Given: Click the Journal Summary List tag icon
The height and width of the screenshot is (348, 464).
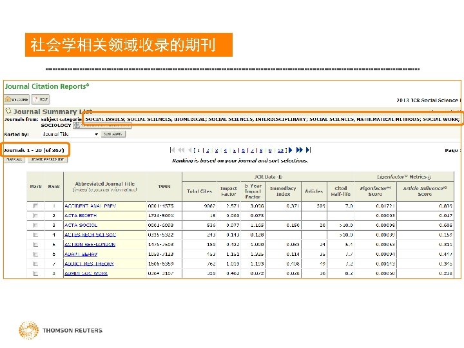Looking at the screenshot, I should (x=8, y=111).
